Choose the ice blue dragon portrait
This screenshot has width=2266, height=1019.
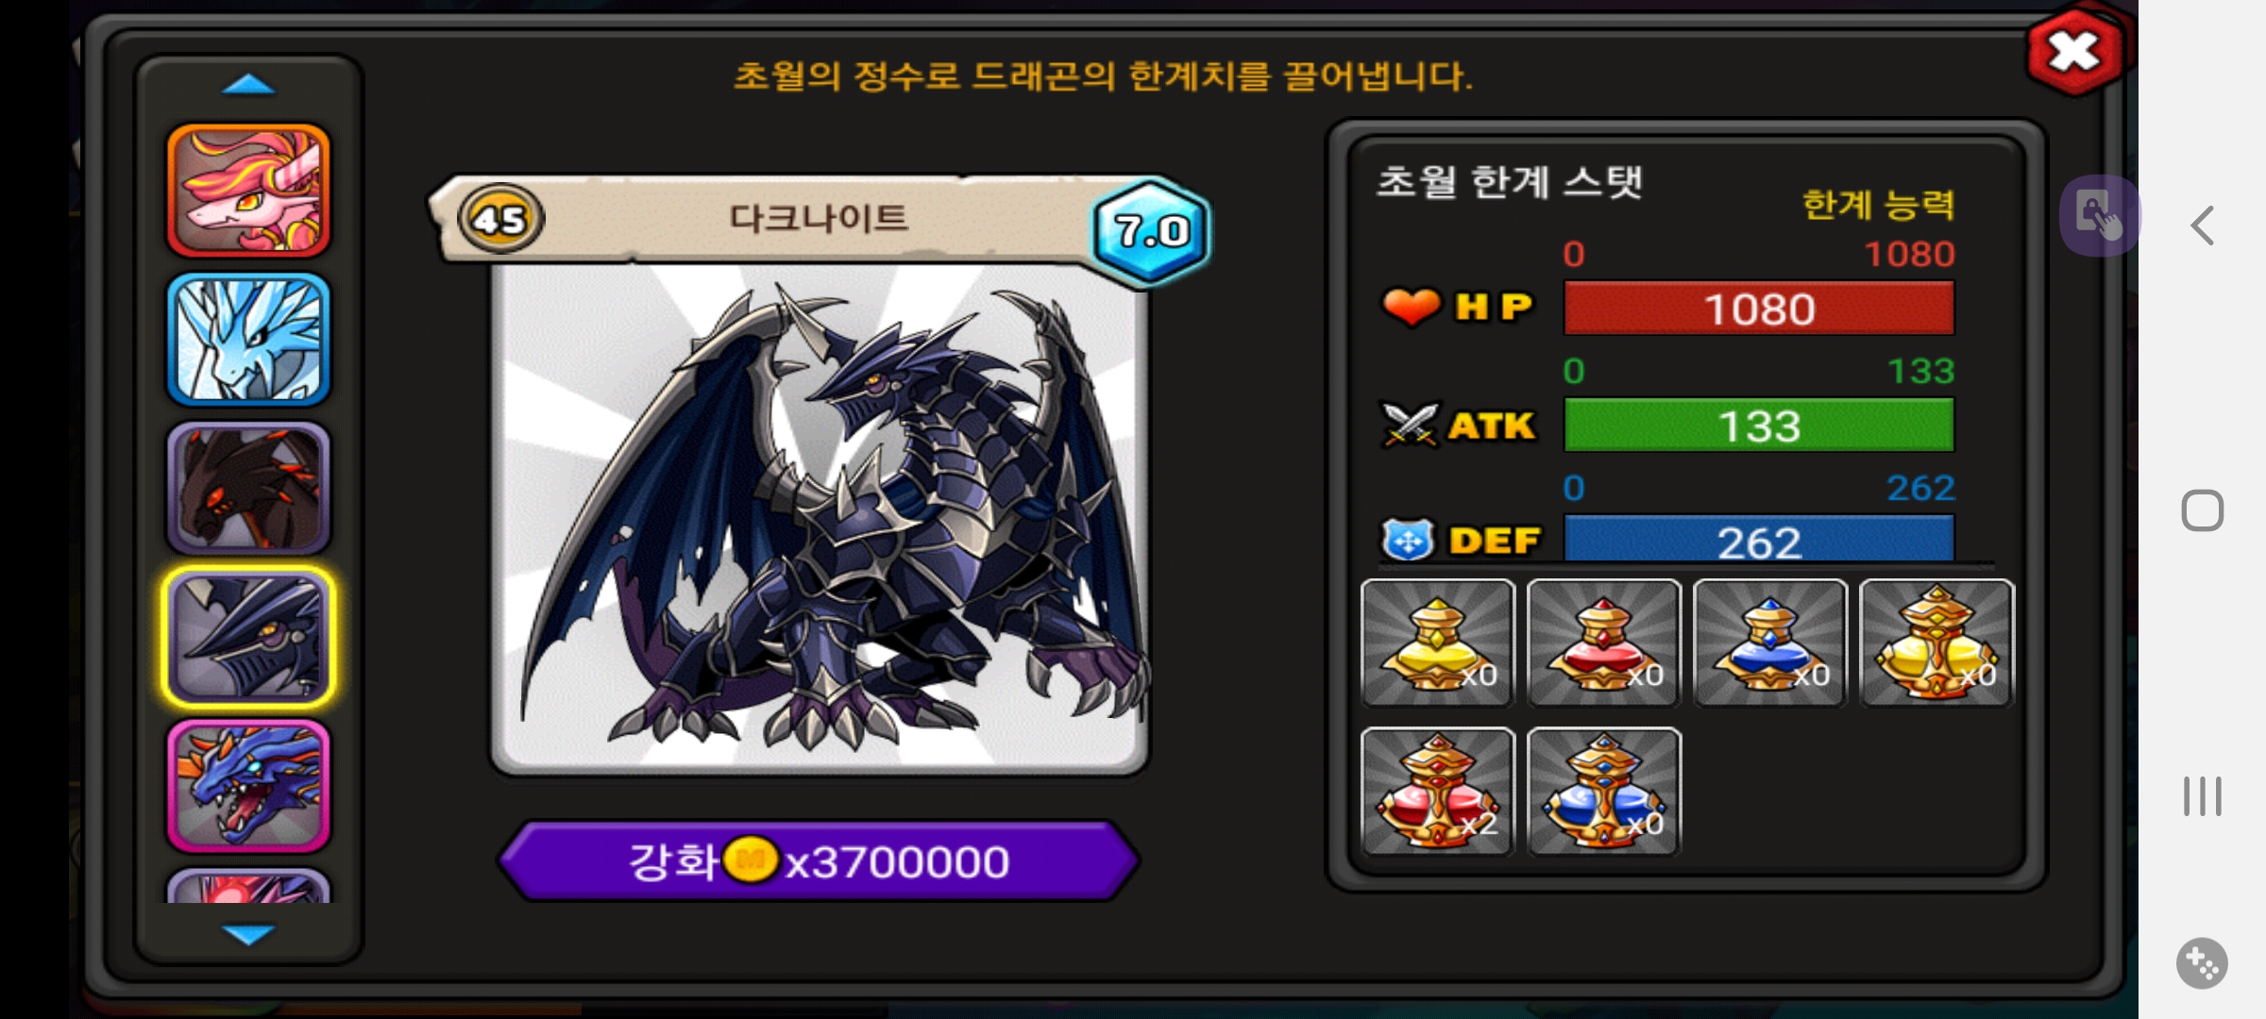pos(248,339)
